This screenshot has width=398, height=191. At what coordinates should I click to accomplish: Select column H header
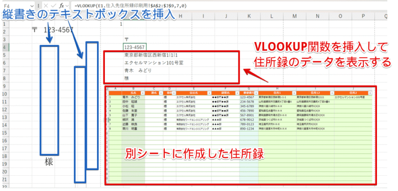pyautogui.click(x=180, y=16)
